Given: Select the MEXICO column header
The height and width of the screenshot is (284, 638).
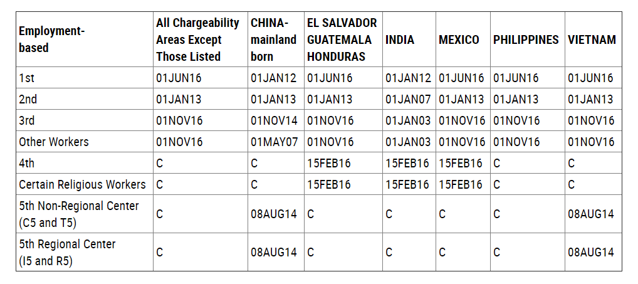Looking at the screenshot, I should [x=459, y=39].
